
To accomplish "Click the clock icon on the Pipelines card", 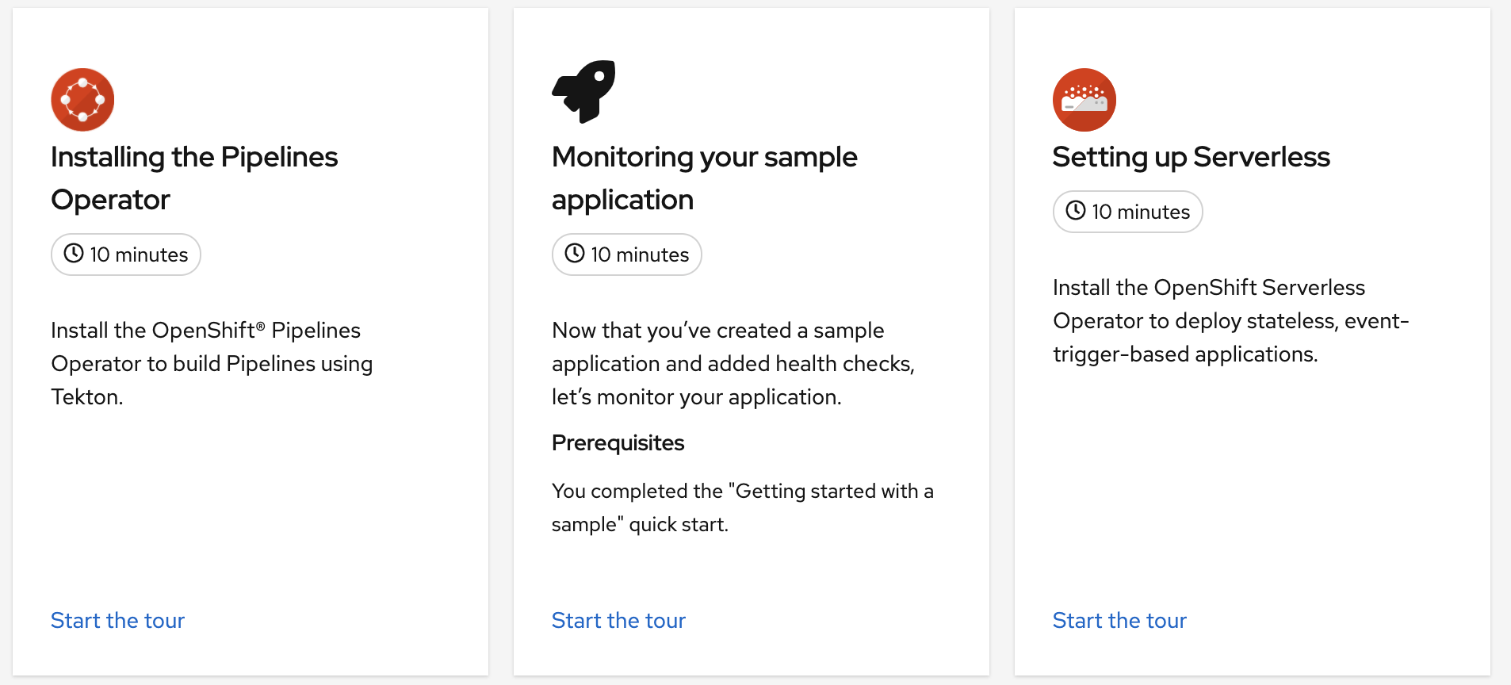I will click(74, 254).
